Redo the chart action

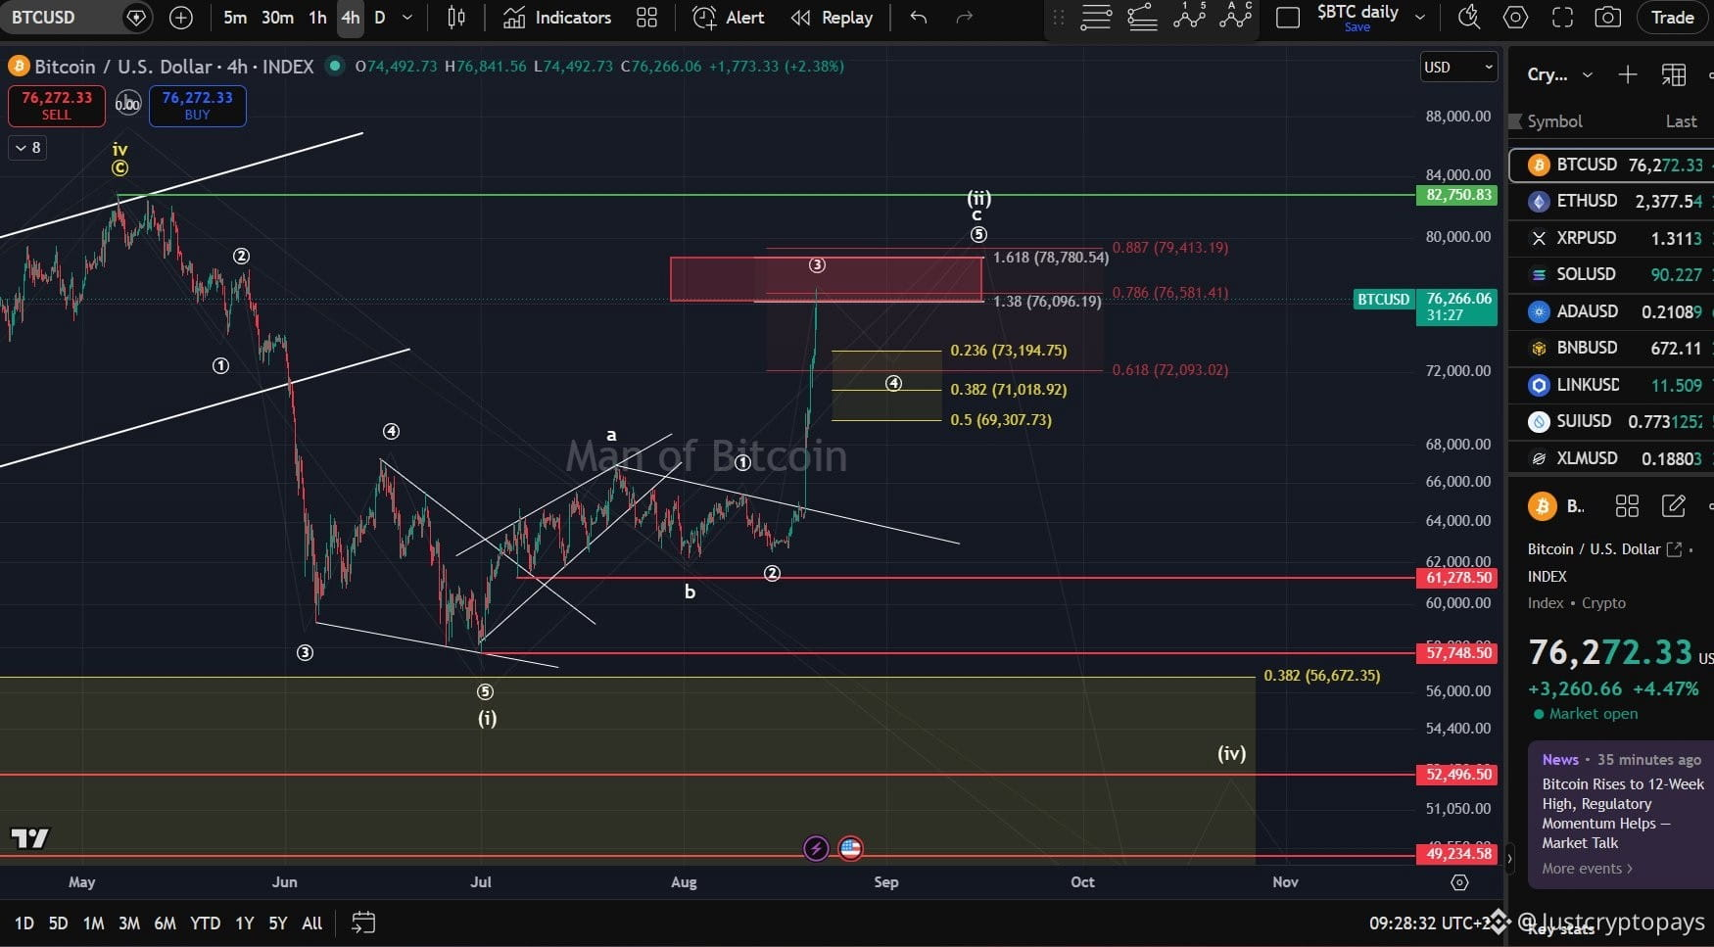[965, 18]
